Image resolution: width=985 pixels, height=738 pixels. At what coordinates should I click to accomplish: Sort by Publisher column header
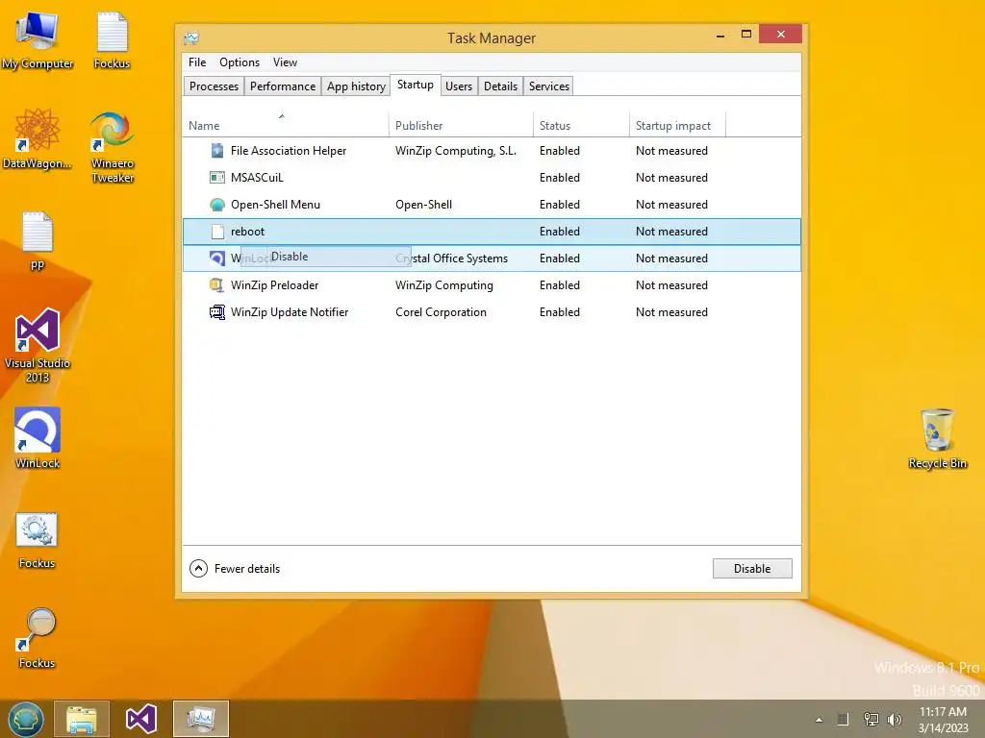pyautogui.click(x=461, y=124)
